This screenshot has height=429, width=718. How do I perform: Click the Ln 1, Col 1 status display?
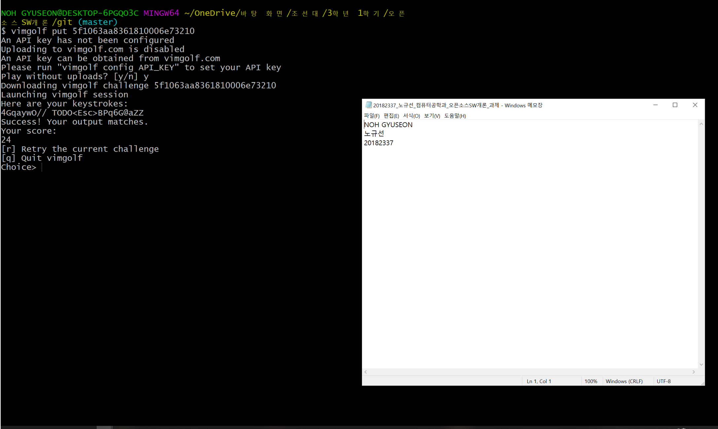pyautogui.click(x=539, y=381)
